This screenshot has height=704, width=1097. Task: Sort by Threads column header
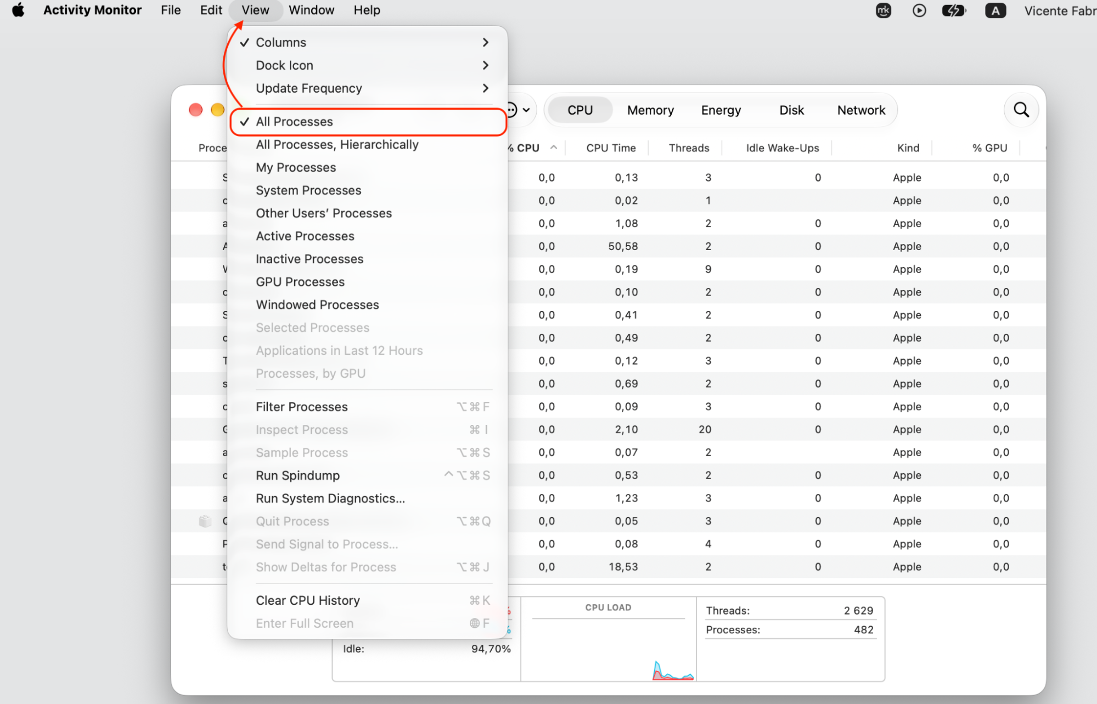[689, 148]
